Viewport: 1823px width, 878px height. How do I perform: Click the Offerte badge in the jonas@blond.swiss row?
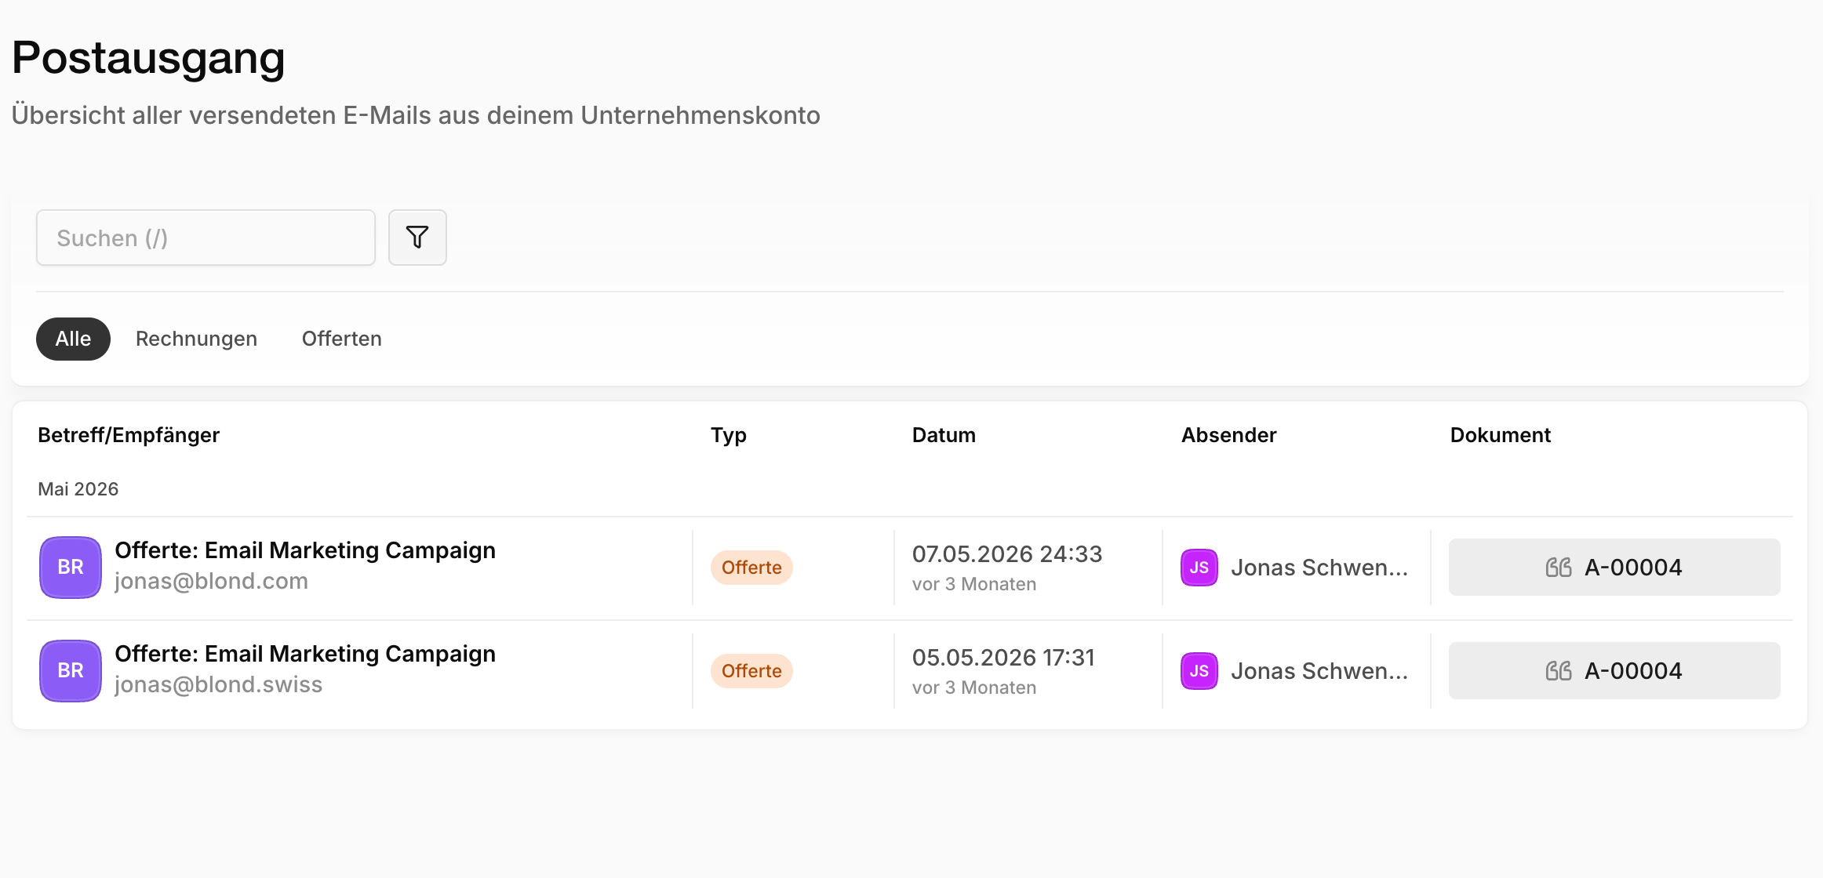751,671
